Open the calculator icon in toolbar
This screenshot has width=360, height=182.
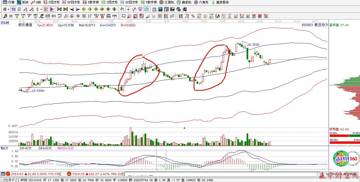(x=160, y=9)
